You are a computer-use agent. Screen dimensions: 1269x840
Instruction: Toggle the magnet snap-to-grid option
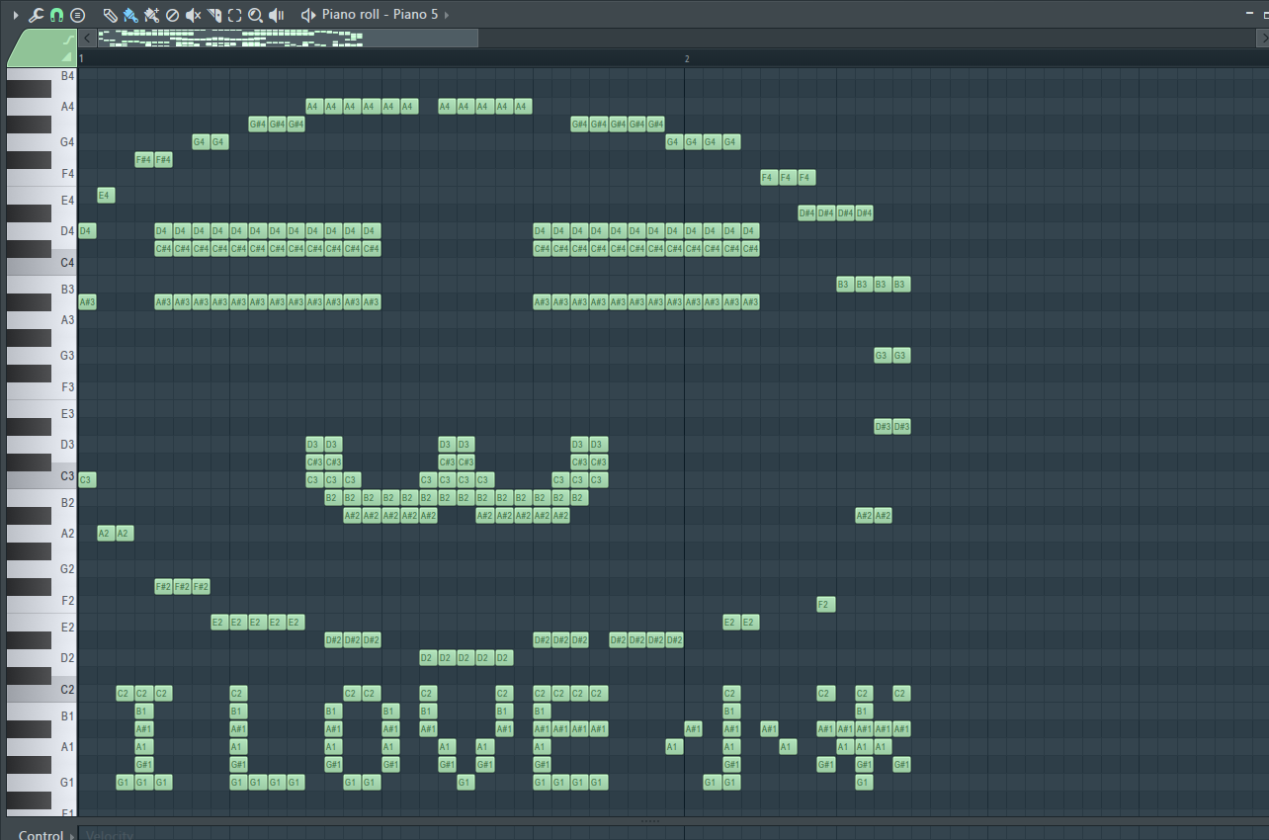click(x=56, y=15)
